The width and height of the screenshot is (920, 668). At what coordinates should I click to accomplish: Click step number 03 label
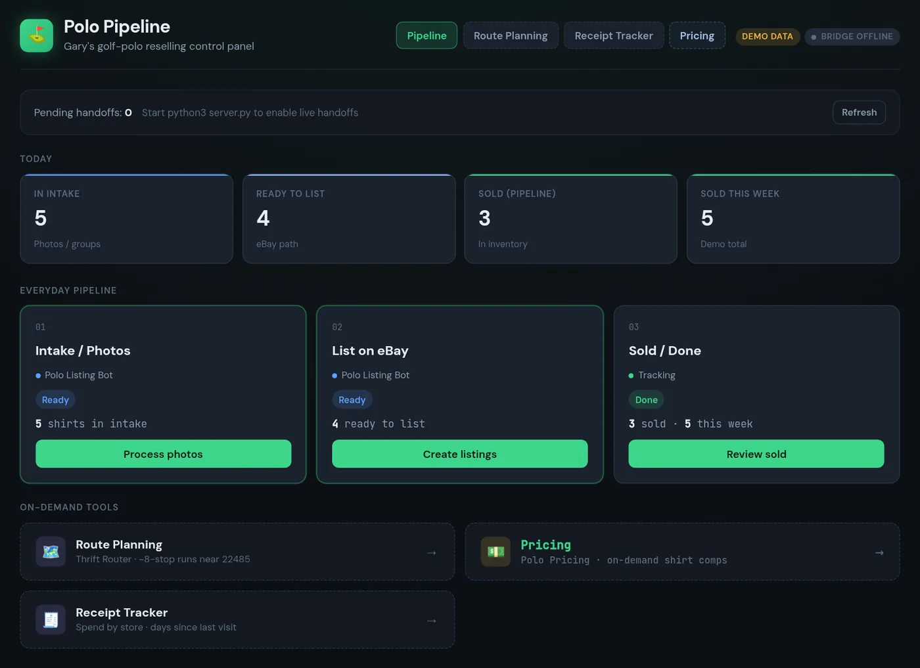tap(633, 327)
